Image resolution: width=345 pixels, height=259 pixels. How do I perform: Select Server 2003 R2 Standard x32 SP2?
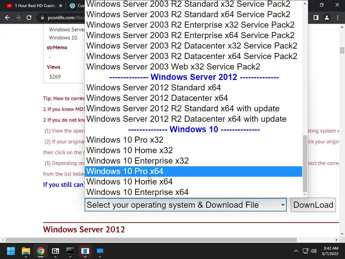click(193, 4)
